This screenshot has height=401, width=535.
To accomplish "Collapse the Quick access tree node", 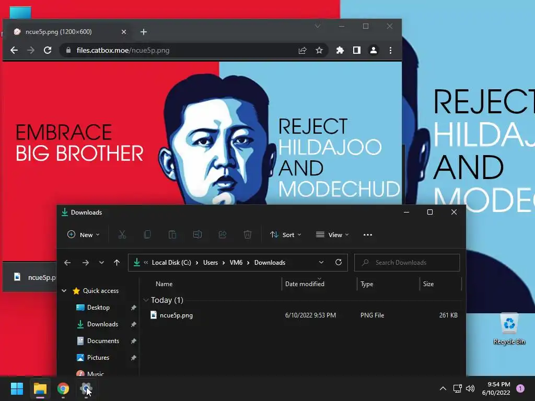I will [x=64, y=290].
